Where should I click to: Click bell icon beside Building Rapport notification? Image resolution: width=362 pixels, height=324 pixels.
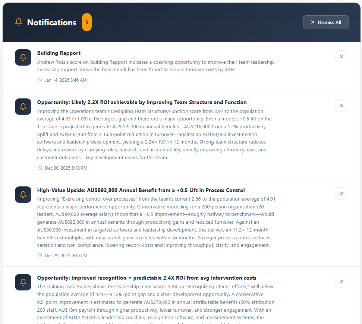coord(23,57)
